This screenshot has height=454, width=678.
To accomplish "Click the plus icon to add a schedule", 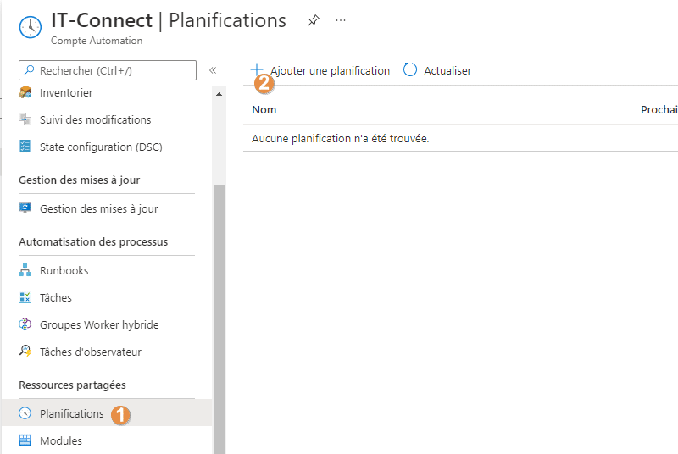I will coord(257,69).
